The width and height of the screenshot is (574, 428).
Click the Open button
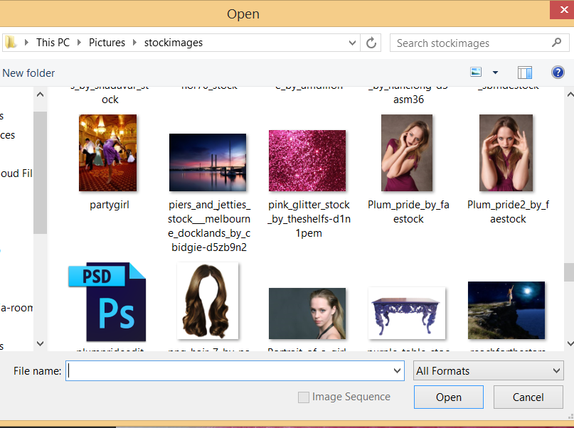point(448,397)
